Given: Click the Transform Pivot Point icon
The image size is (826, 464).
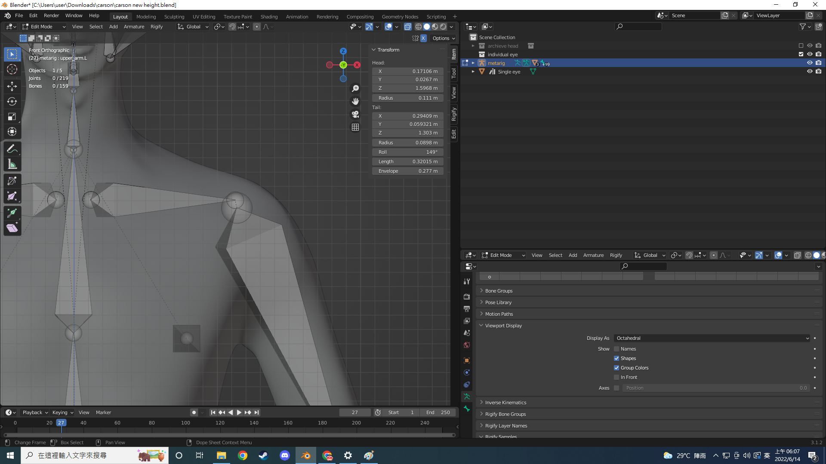Looking at the screenshot, I should (217, 27).
